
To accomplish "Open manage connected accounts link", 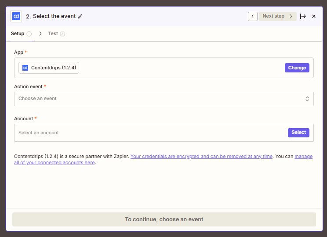I will click(x=303, y=156).
